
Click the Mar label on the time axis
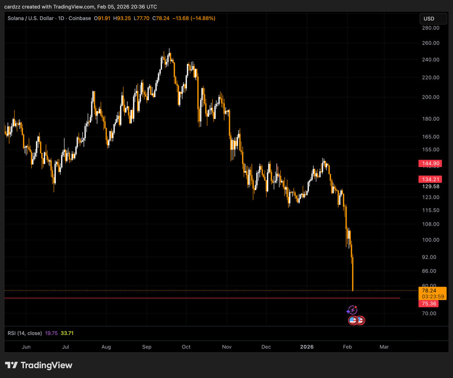pos(384,347)
